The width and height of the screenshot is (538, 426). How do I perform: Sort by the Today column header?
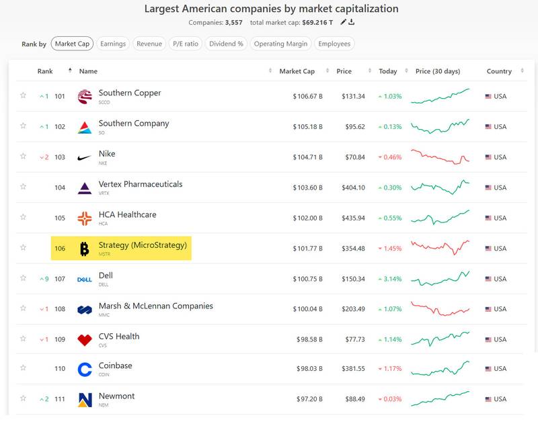pos(388,71)
